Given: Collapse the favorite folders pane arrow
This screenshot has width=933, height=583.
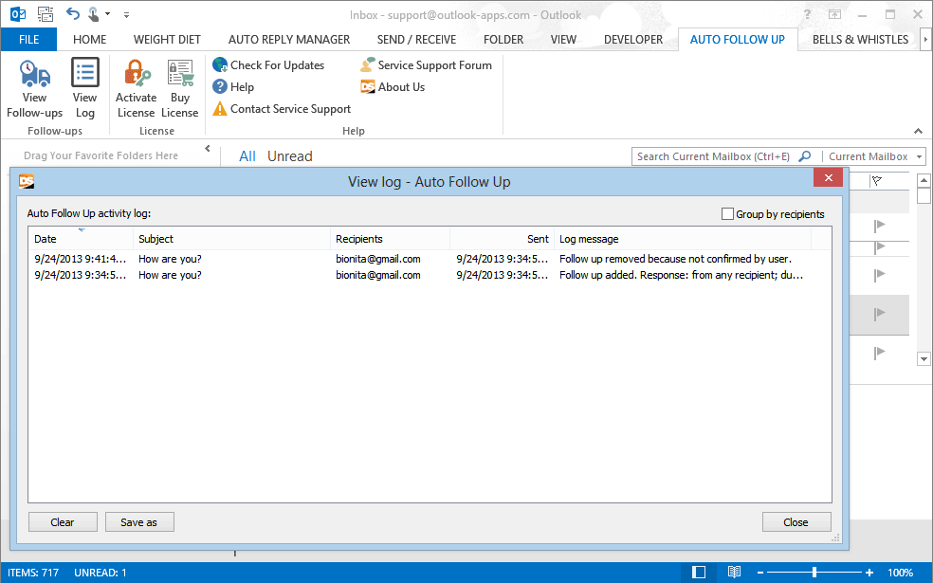Looking at the screenshot, I should [208, 149].
